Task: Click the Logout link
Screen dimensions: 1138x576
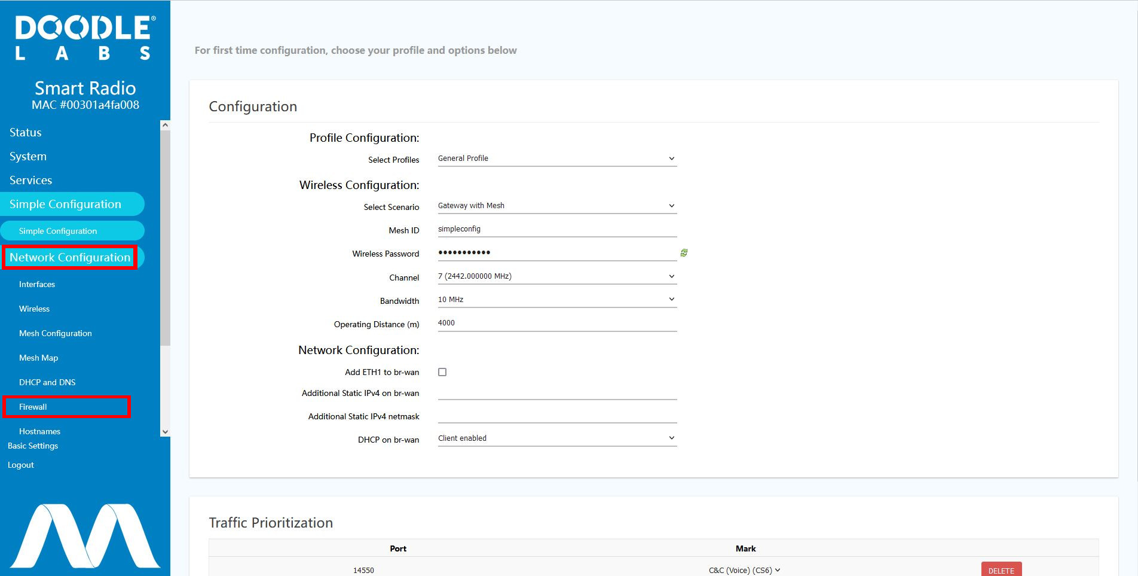Action: coord(21,465)
